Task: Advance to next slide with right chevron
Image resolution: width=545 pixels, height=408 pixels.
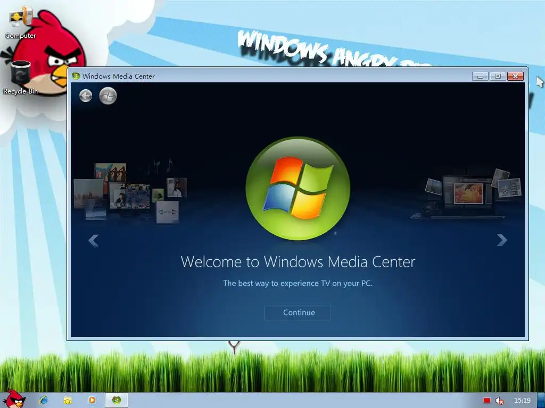Action: point(501,240)
